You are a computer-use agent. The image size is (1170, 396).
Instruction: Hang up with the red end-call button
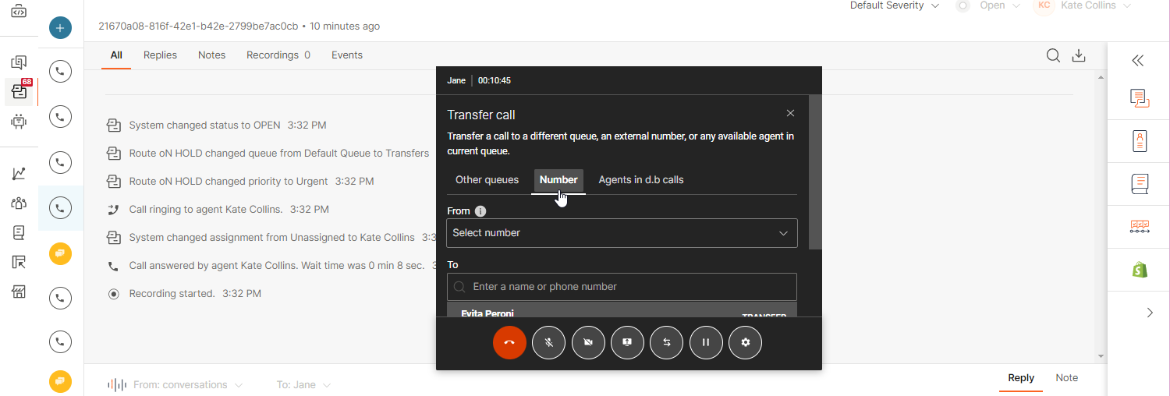click(509, 342)
